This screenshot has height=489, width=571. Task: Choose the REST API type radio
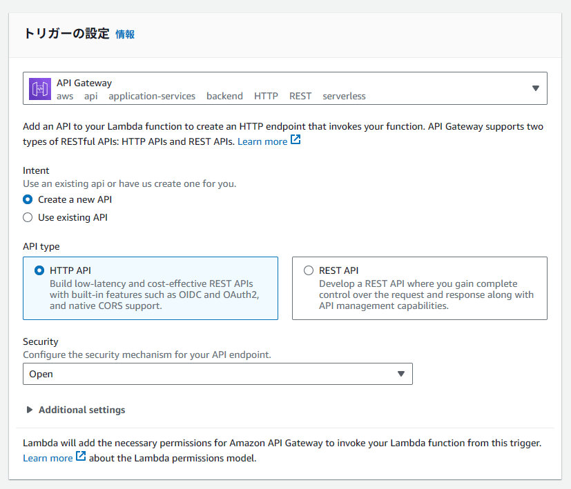pyautogui.click(x=309, y=270)
